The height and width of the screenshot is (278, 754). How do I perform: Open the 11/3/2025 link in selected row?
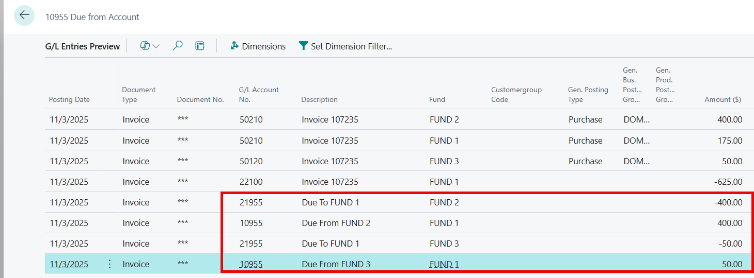(x=69, y=264)
